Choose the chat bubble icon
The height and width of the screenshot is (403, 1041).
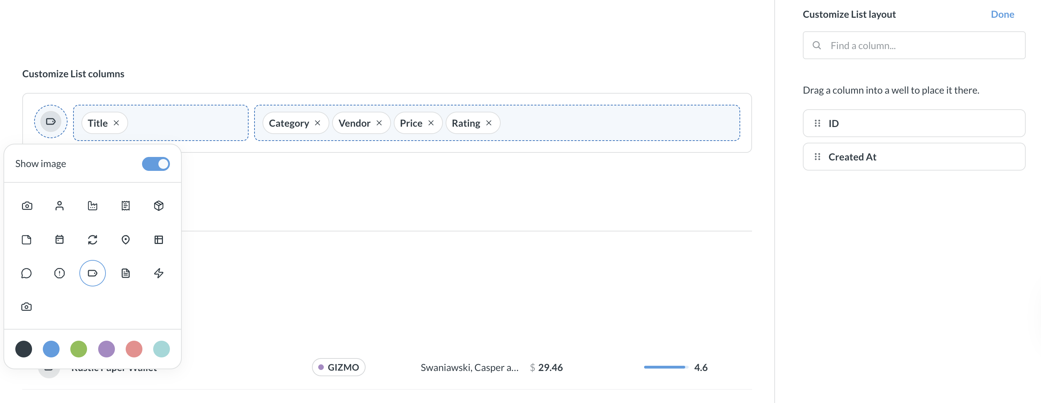(x=27, y=273)
